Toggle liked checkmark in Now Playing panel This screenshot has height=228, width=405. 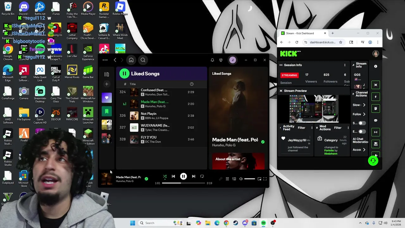(263, 142)
